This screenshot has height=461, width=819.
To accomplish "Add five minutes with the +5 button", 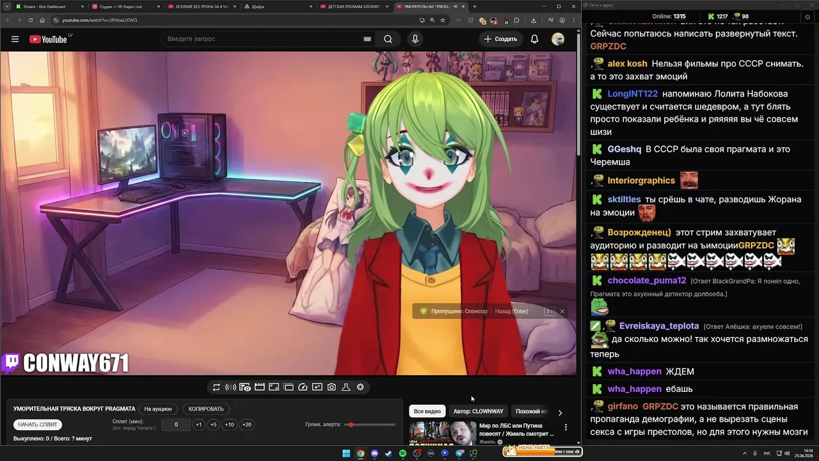I will 213,425.
